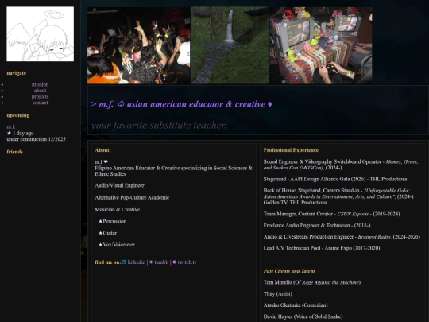Open the tumblr profile link

[161, 262]
